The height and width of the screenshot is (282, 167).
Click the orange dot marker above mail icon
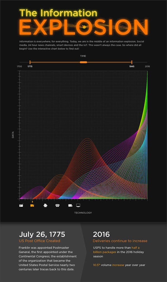pyautogui.click(x=32, y=202)
